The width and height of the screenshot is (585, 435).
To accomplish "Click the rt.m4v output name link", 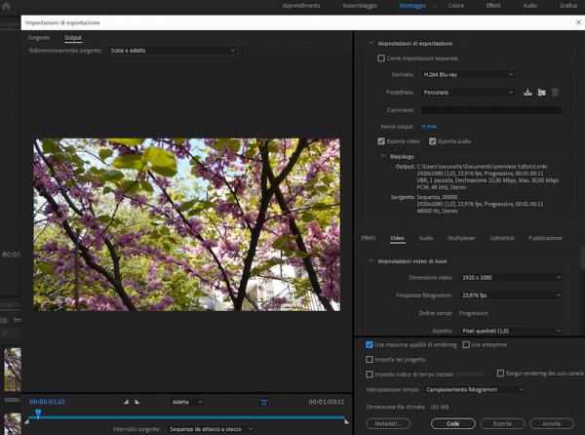I will pyautogui.click(x=429, y=127).
